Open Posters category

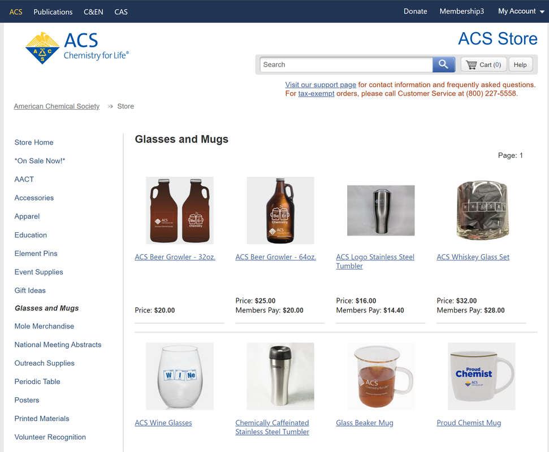tap(27, 400)
